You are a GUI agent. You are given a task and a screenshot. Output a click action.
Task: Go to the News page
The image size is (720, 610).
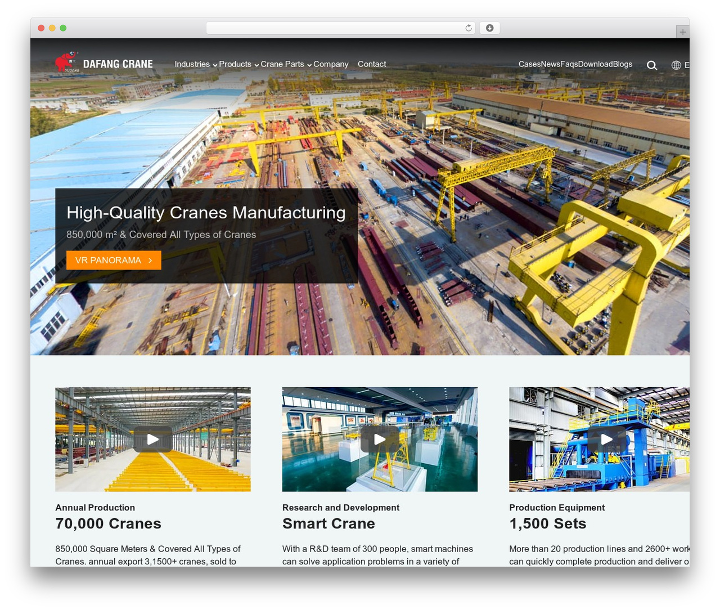click(x=550, y=64)
